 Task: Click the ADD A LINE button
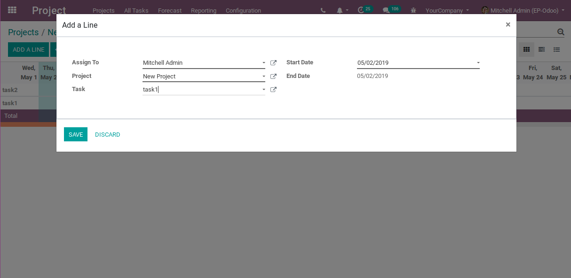pos(28,49)
